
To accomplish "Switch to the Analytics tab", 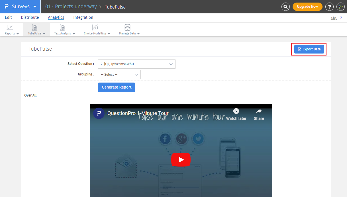I will (x=56, y=17).
